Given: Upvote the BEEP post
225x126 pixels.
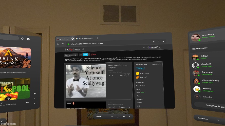Looking at the screenshot, I should point(110,107).
